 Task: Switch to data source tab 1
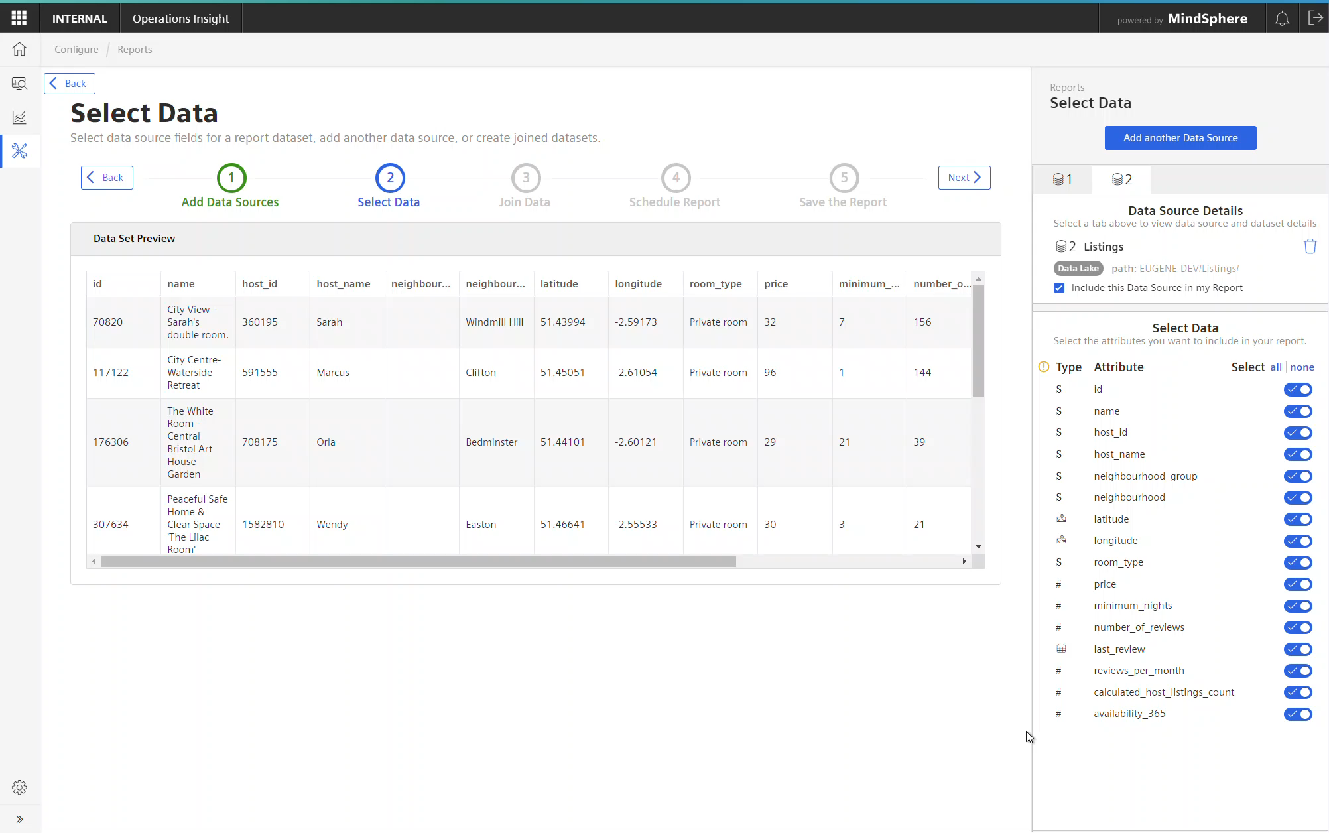pos(1062,179)
